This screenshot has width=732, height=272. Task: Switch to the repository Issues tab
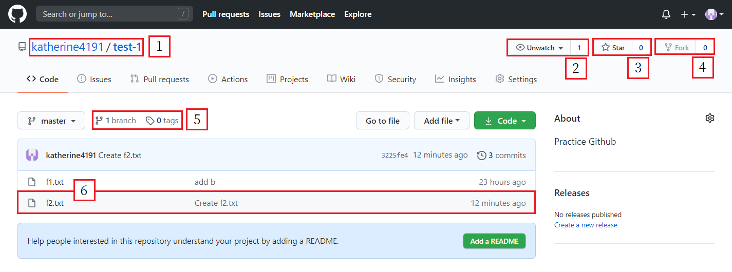pyautogui.click(x=94, y=79)
